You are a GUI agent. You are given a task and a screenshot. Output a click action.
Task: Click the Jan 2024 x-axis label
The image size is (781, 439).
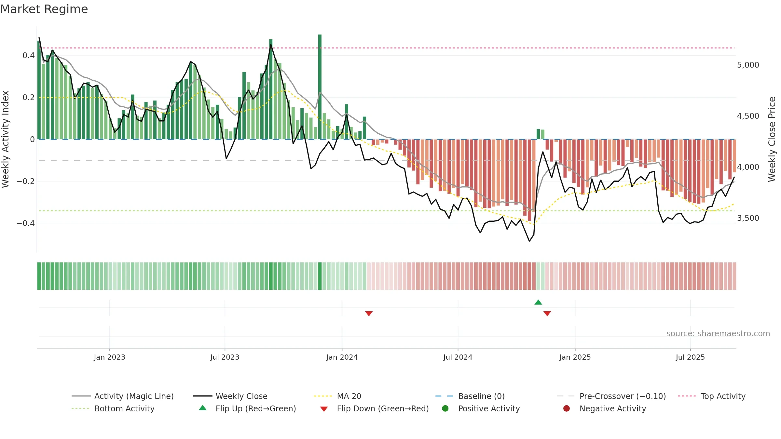click(342, 357)
